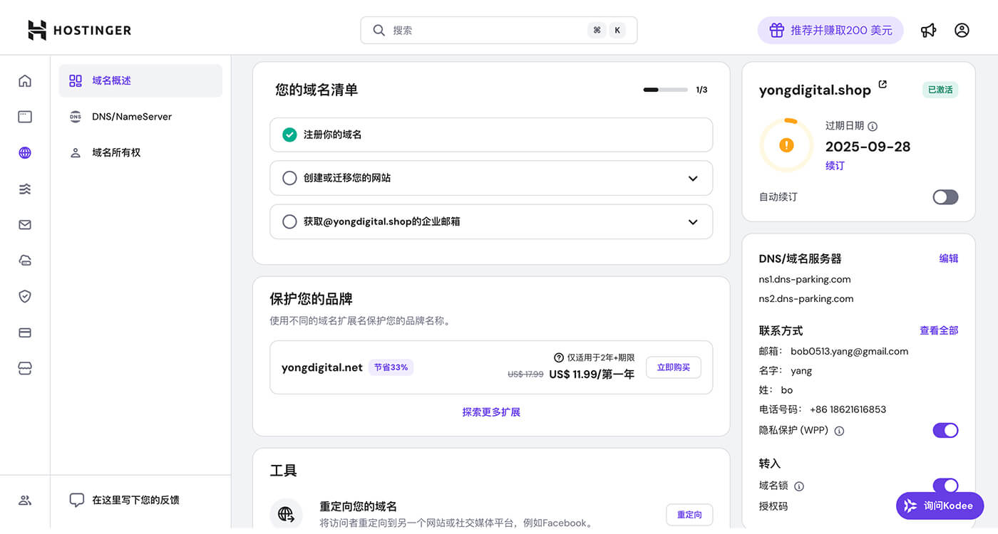This screenshot has height=534, width=998.
Task: Click the 重定向 button
Action: pyautogui.click(x=689, y=514)
